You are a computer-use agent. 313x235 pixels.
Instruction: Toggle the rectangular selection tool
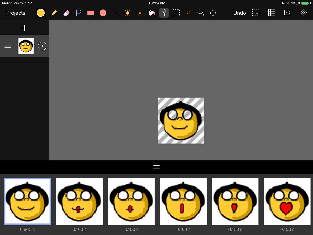point(176,13)
